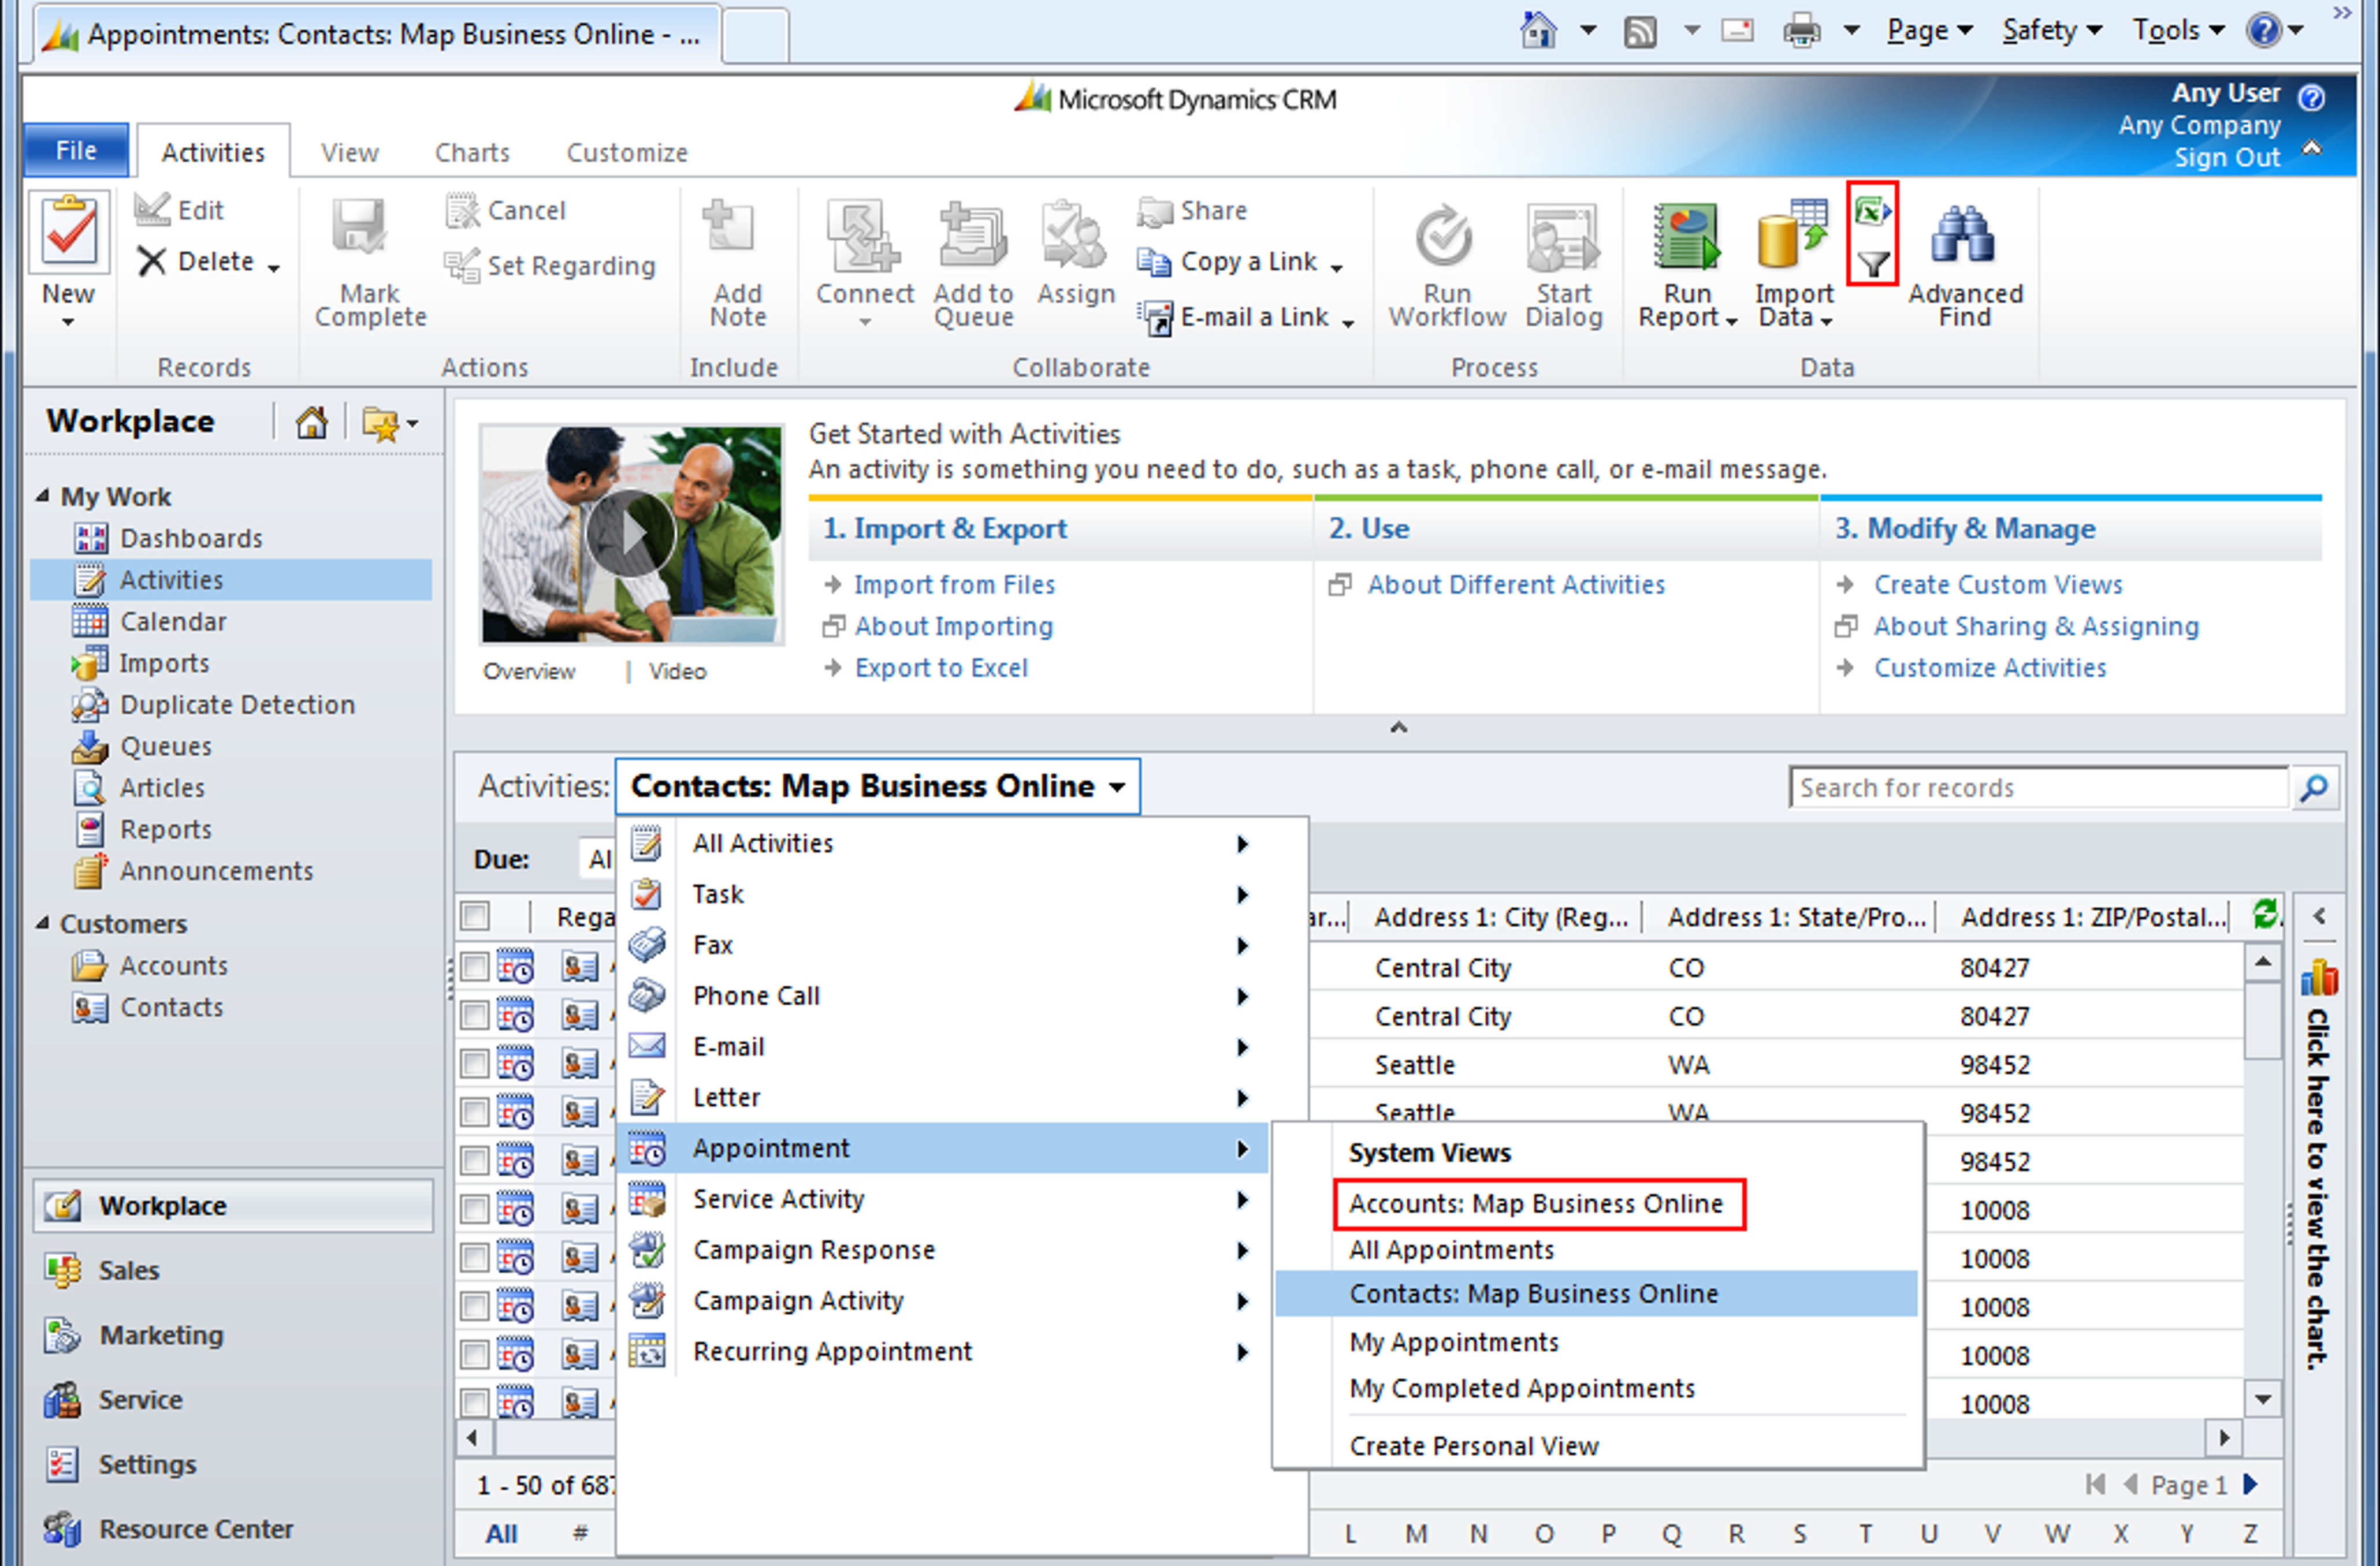
Task: Go to Workplace home icon
Action: [311, 423]
